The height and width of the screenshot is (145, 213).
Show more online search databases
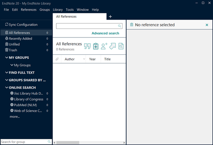[15, 116]
